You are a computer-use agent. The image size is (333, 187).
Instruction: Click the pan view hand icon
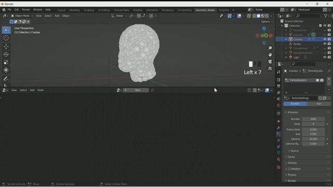pyautogui.click(x=270, y=55)
